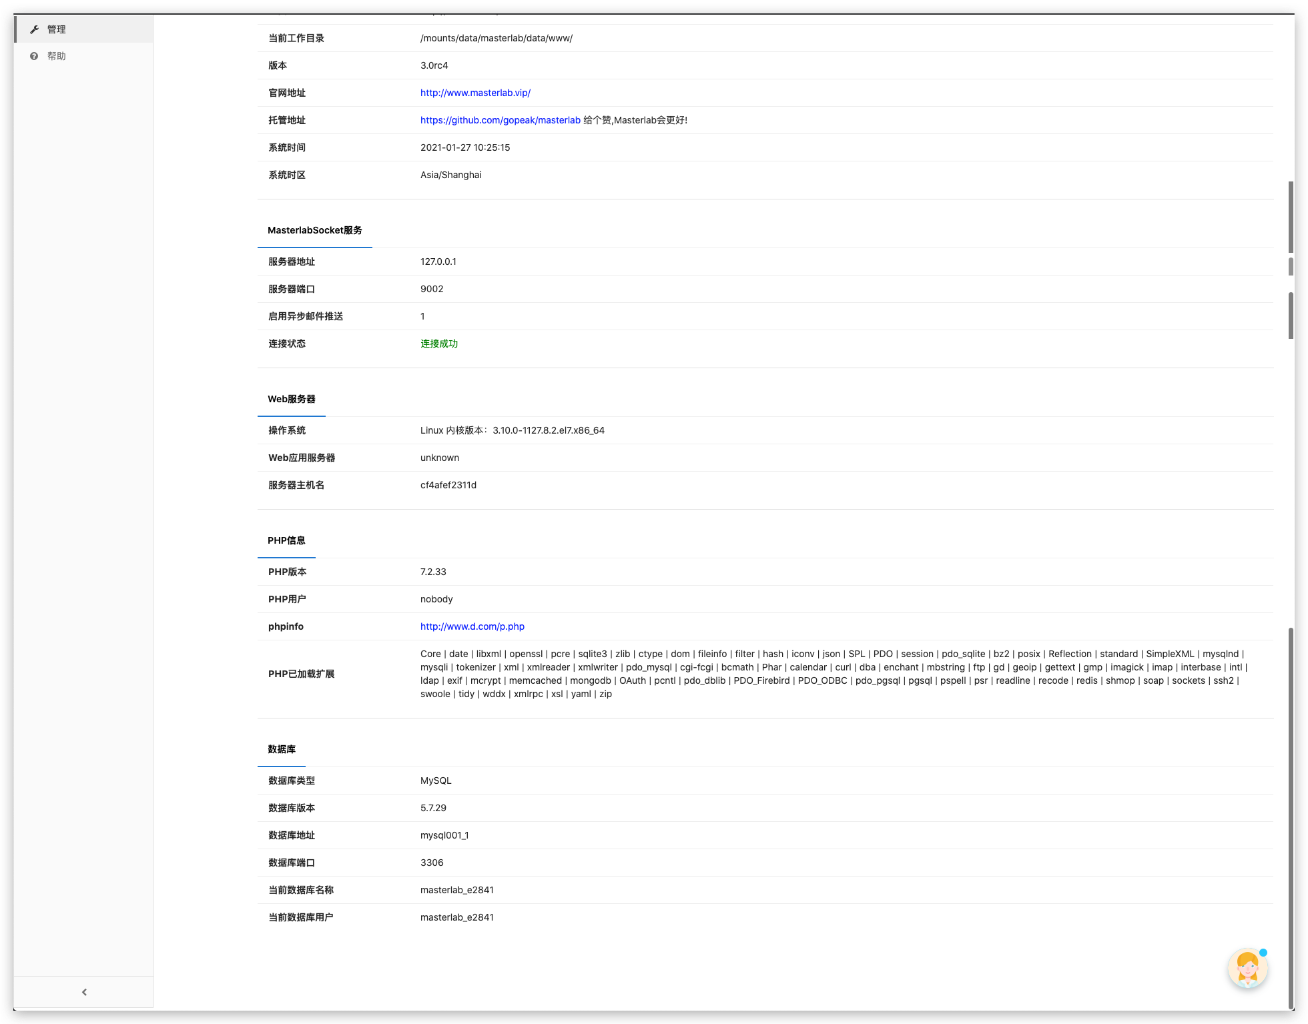Select the 管理 sidebar item
1308x1024 pixels.
click(56, 29)
